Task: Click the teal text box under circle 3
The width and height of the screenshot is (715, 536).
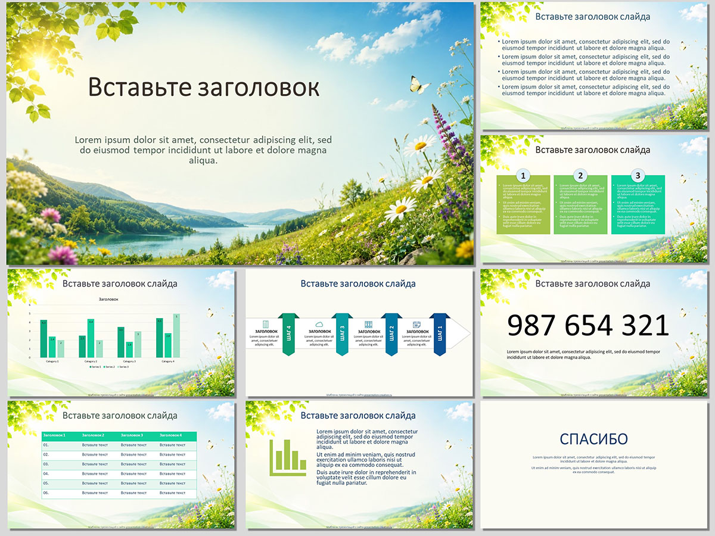Action: (x=638, y=204)
